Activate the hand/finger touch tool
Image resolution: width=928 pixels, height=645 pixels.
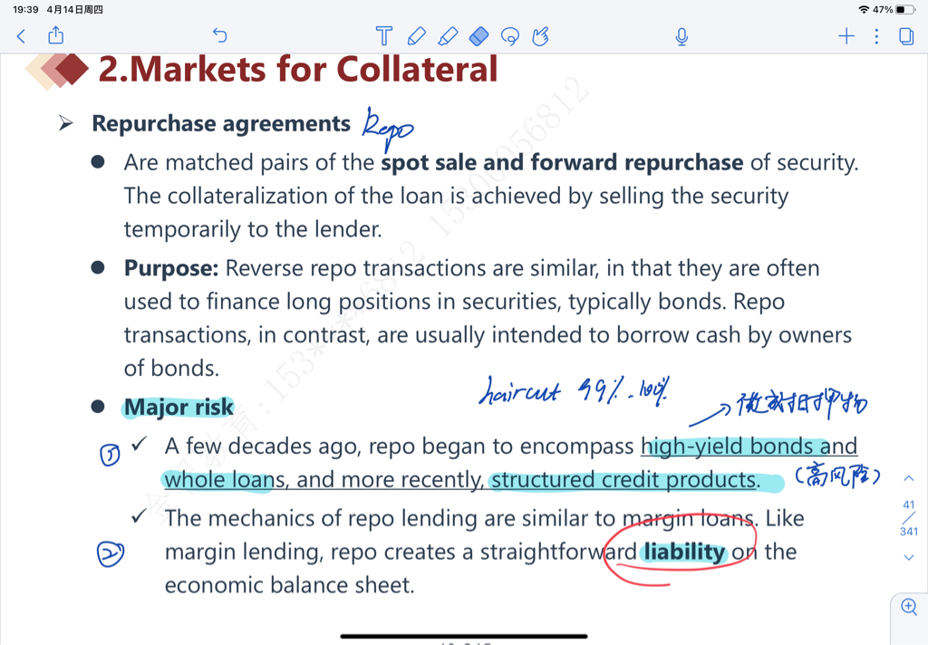[x=541, y=36]
